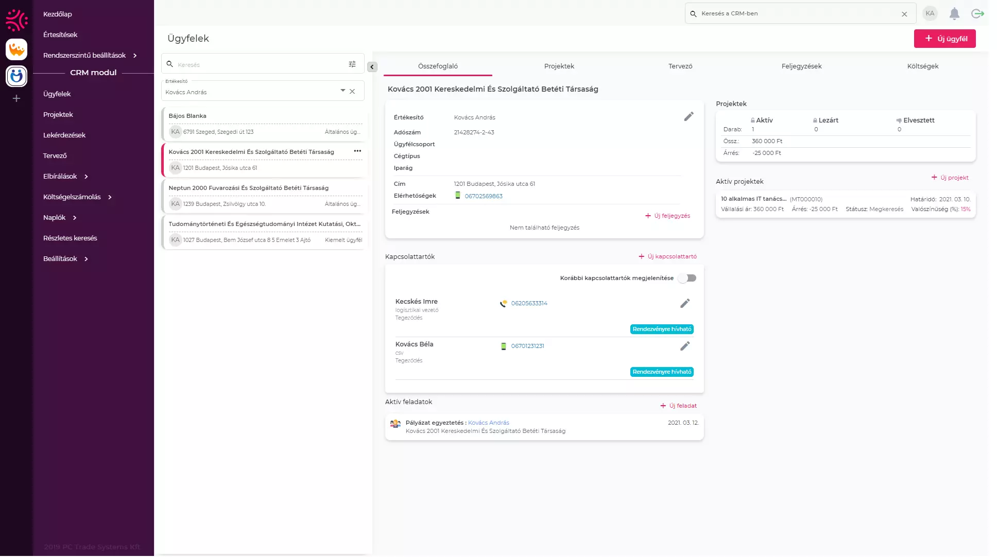The image size is (997, 557).
Task: Add new module with plus icon
Action: coord(16,98)
